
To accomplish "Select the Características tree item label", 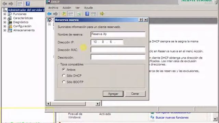I will click(x=23, y=18).
